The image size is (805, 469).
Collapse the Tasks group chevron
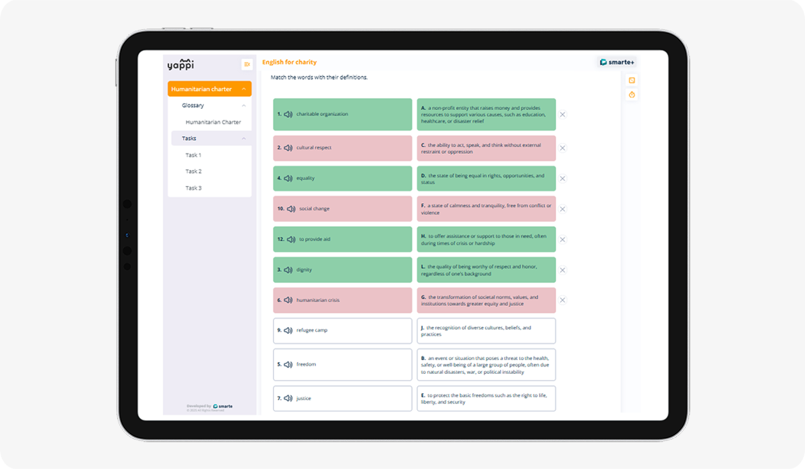(x=244, y=139)
